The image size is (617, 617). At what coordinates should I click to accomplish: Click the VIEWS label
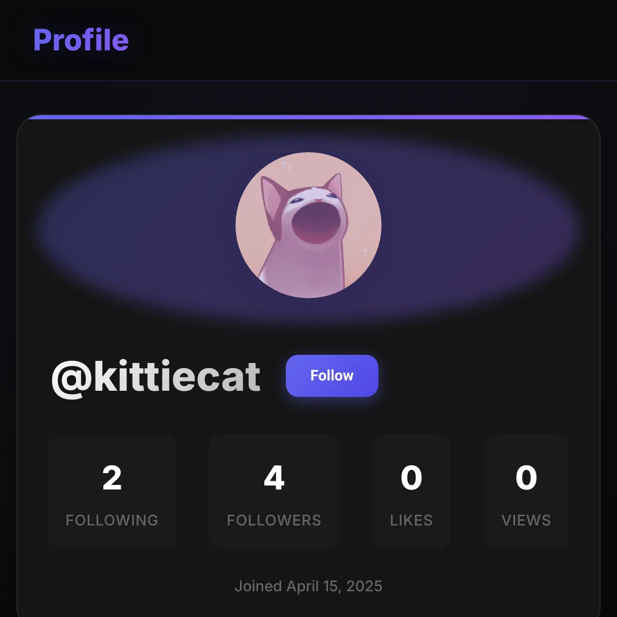click(526, 520)
